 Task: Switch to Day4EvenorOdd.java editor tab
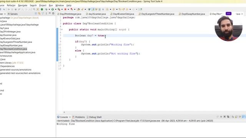click(122, 14)
